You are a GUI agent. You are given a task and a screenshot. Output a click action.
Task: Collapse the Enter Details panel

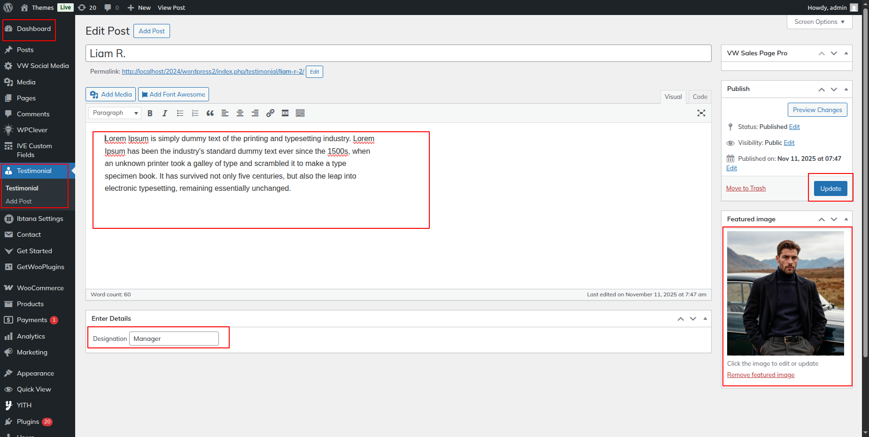click(705, 318)
